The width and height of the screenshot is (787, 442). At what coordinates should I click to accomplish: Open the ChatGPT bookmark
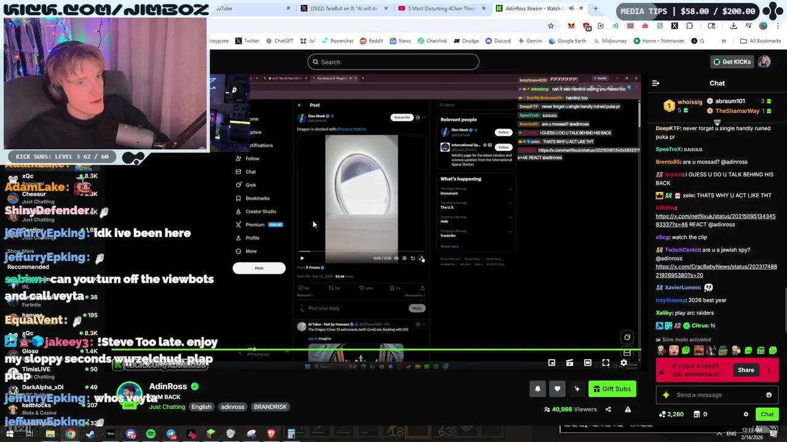[279, 41]
